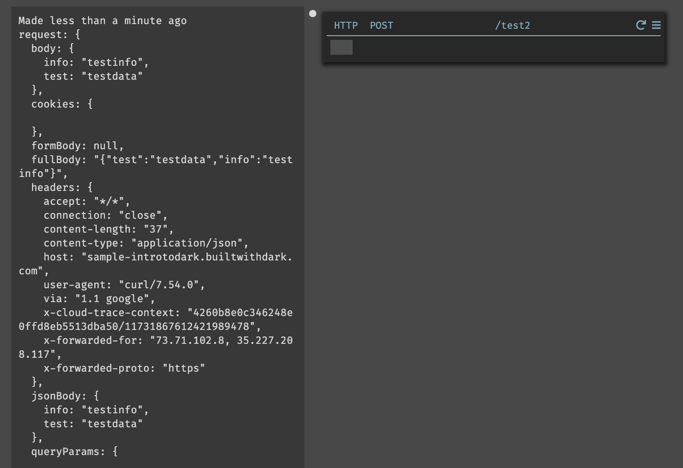Screen dimensions: 683x468
Task: Click the "formBody: null," line
Action: 77,146
